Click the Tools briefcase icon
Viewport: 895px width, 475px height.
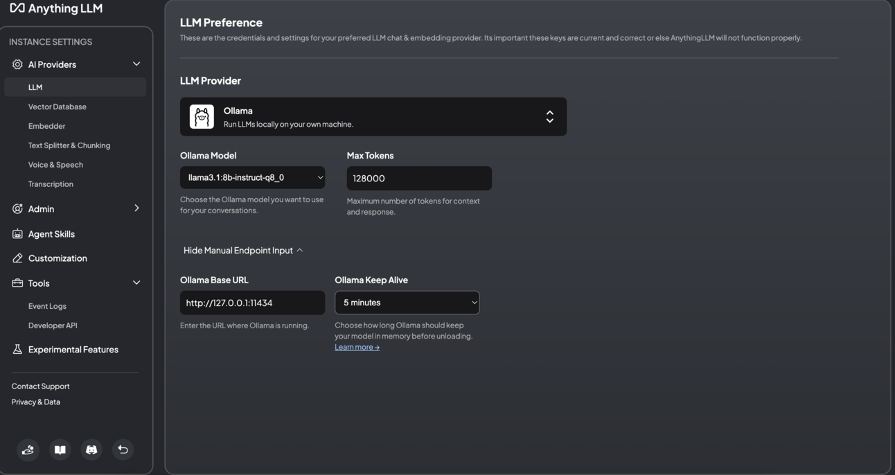(17, 283)
